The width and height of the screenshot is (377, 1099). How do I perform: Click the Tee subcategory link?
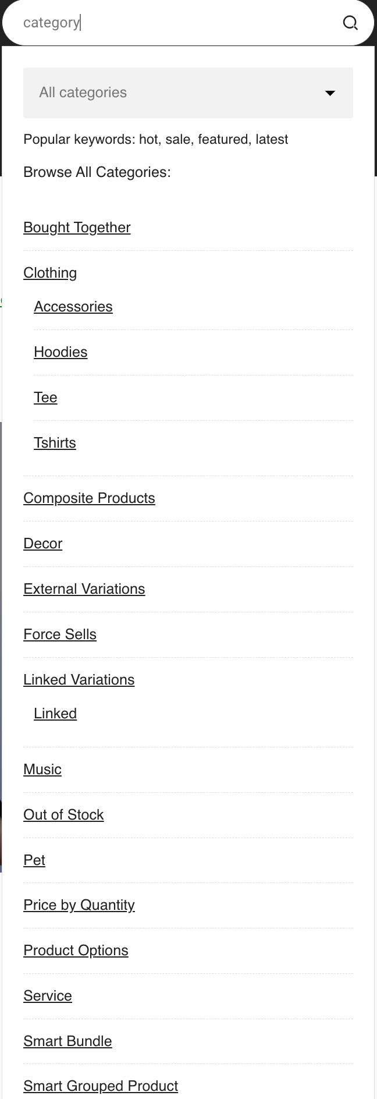(x=45, y=398)
